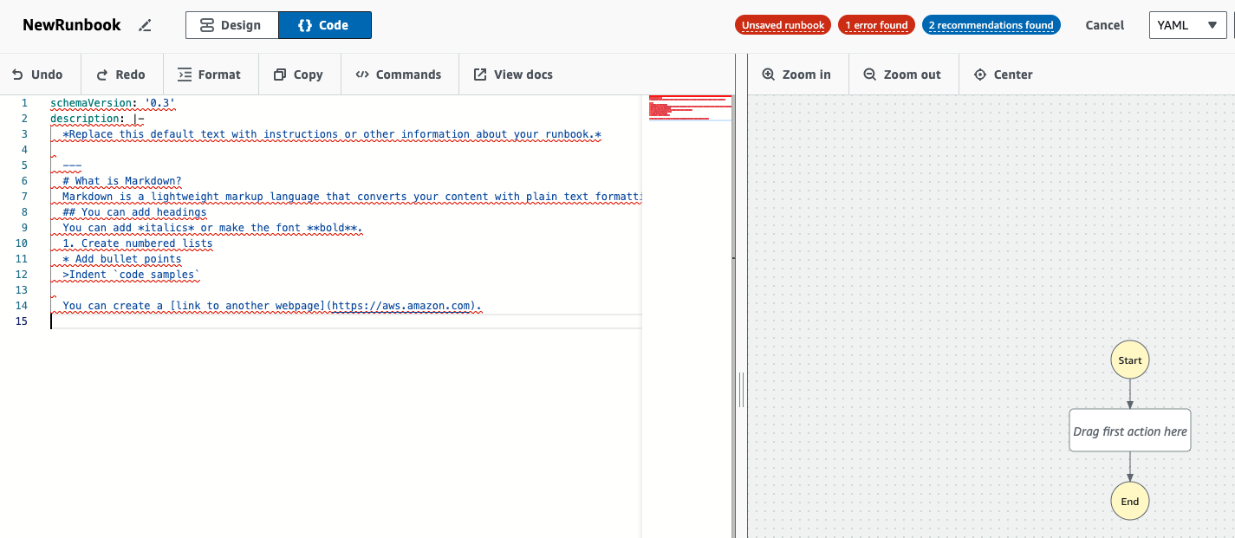Click the aws.amazon.com link in code
Viewport: 1235px width, 538px height.
403,306
